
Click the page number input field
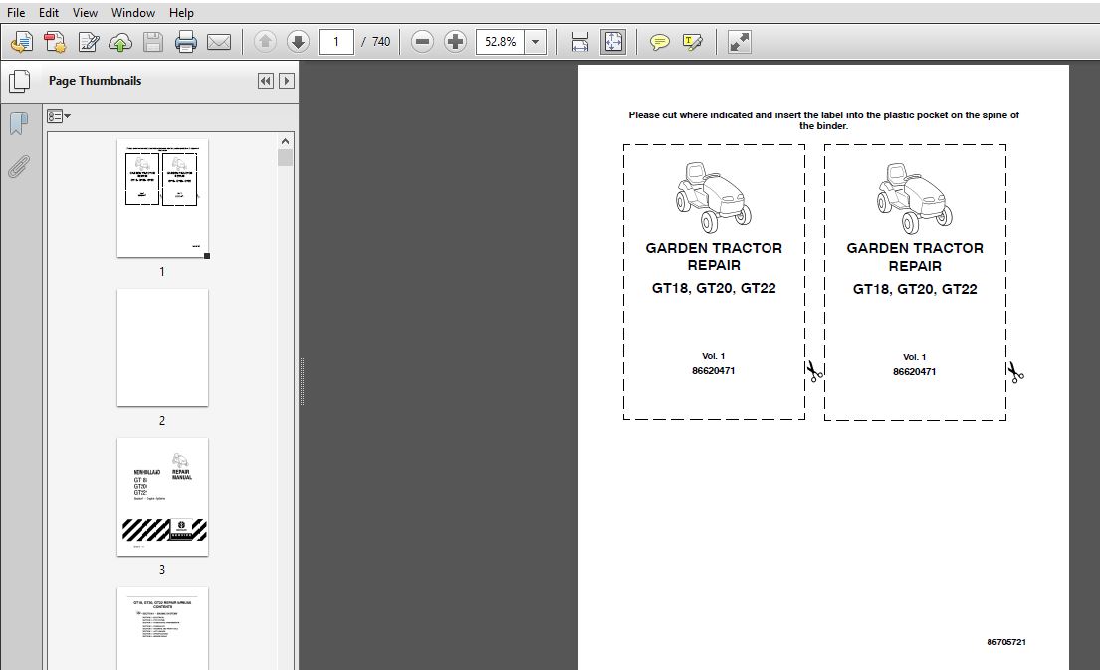point(336,42)
